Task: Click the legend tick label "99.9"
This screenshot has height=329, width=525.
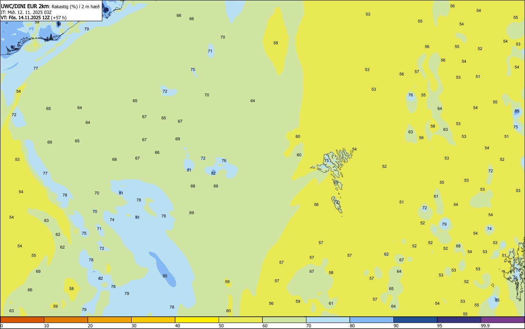Action: point(485,326)
